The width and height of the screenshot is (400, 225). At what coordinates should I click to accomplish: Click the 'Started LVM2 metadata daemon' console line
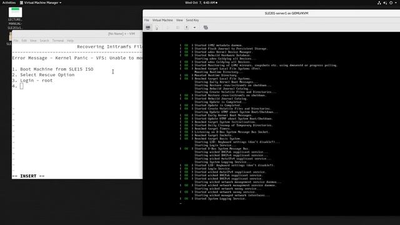coord(219,45)
